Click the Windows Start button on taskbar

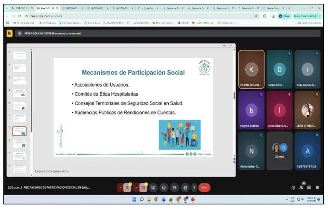point(133,199)
